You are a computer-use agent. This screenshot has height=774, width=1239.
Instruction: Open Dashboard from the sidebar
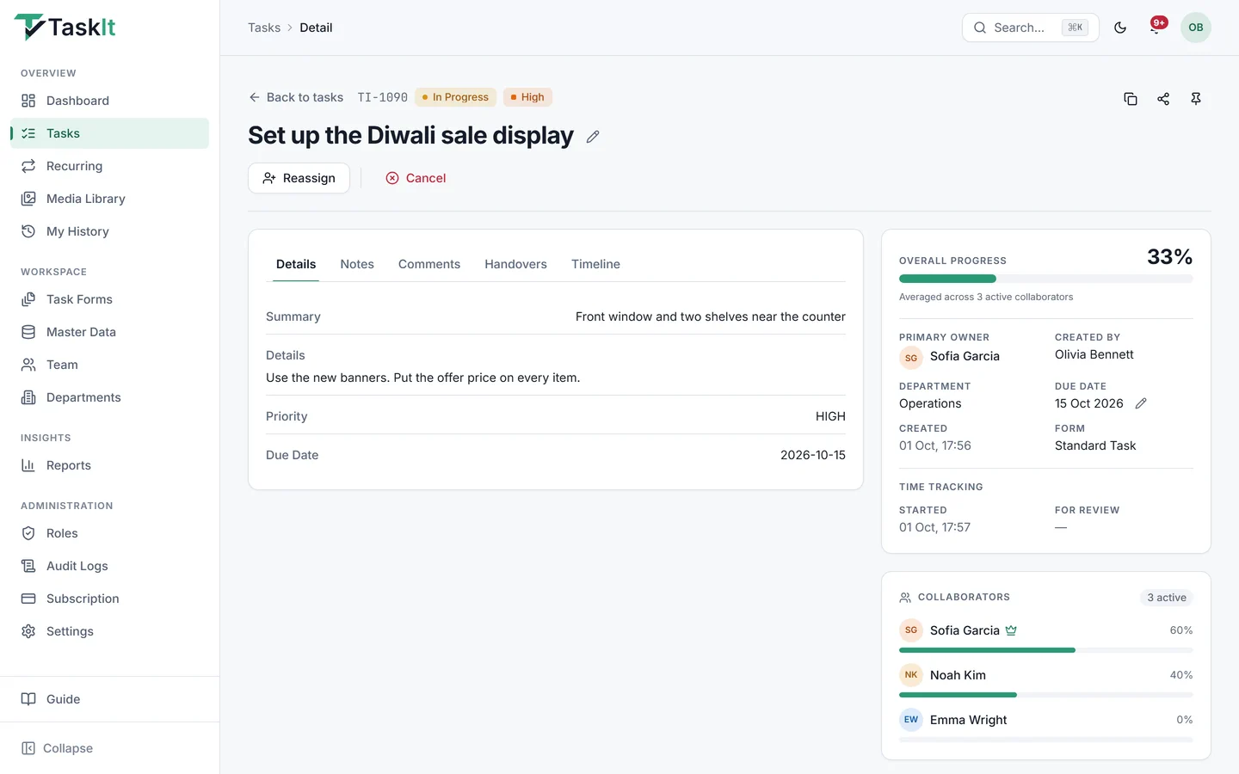coord(109,101)
